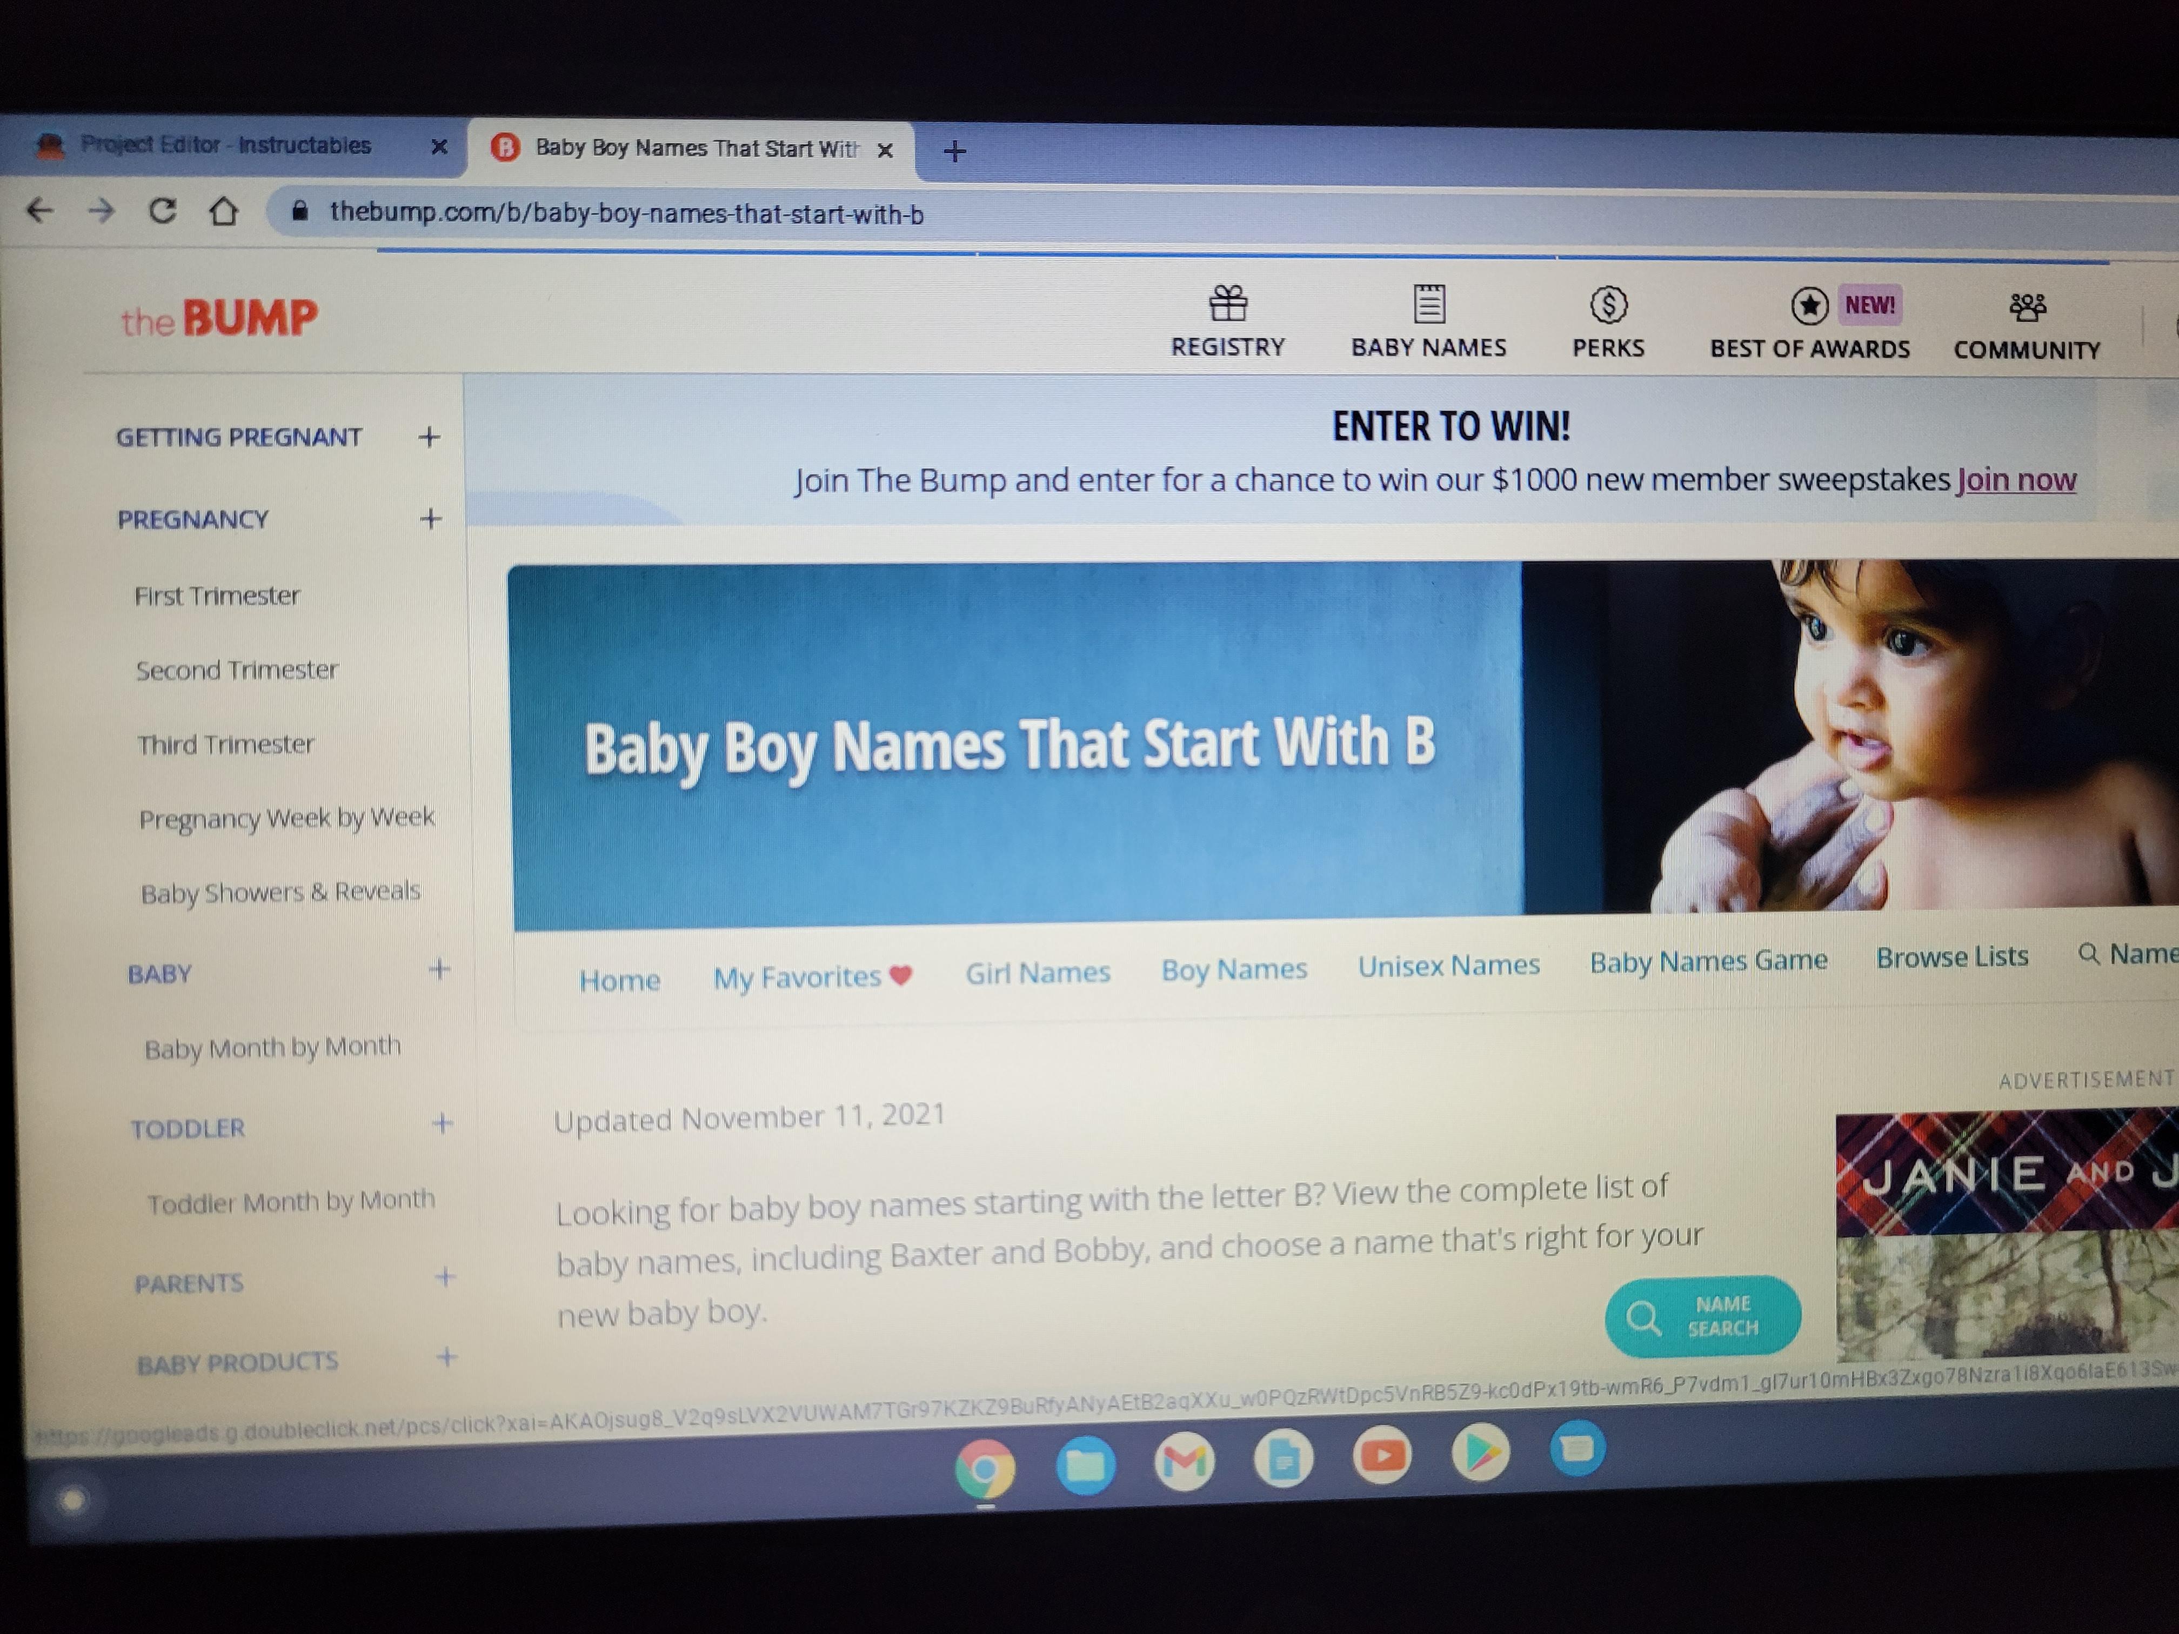Go to browser home icon
Viewport: 2179px width, 1634px height.
224,212
